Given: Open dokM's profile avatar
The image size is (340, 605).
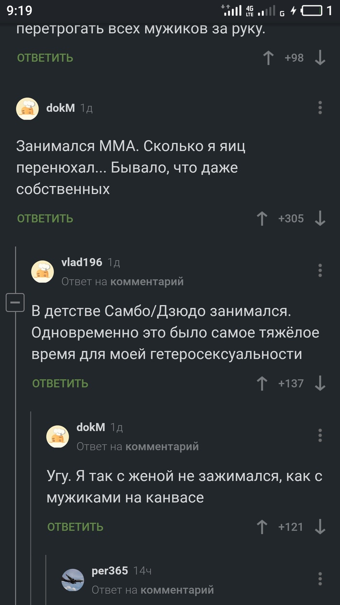Looking at the screenshot, I should point(27,108).
